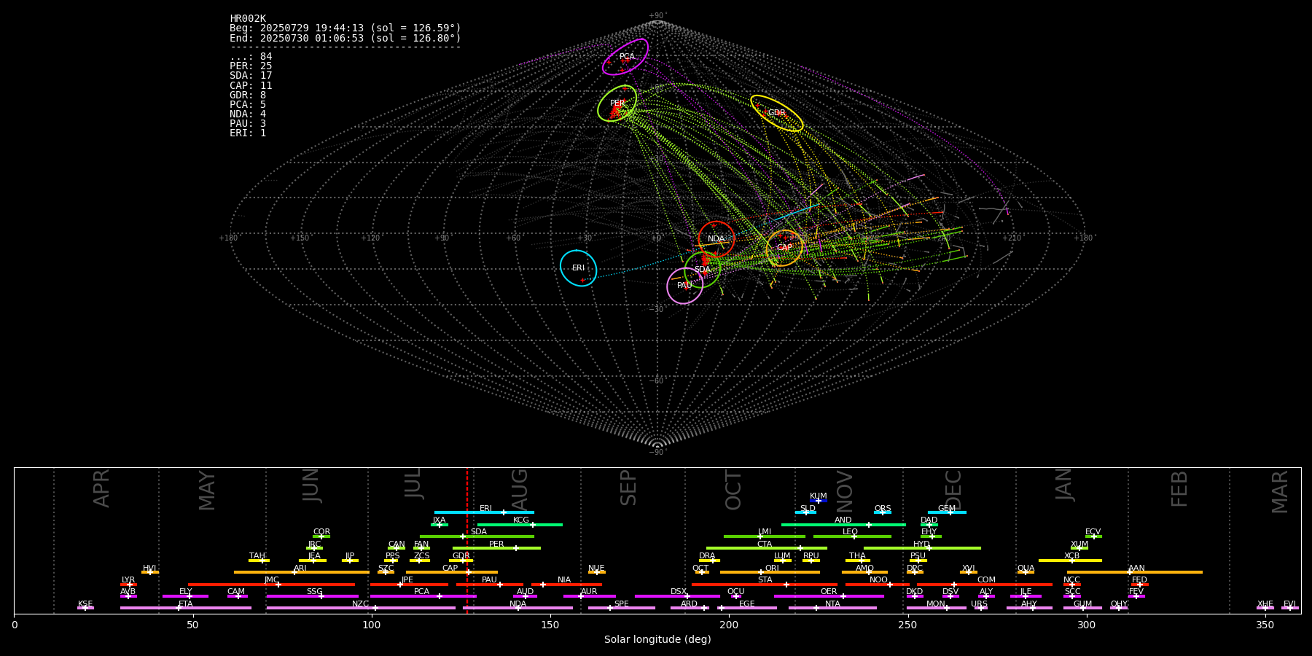1312x656 pixels.
Task: Click the cyan GEM activity bar in timeline
Action: click(947, 512)
